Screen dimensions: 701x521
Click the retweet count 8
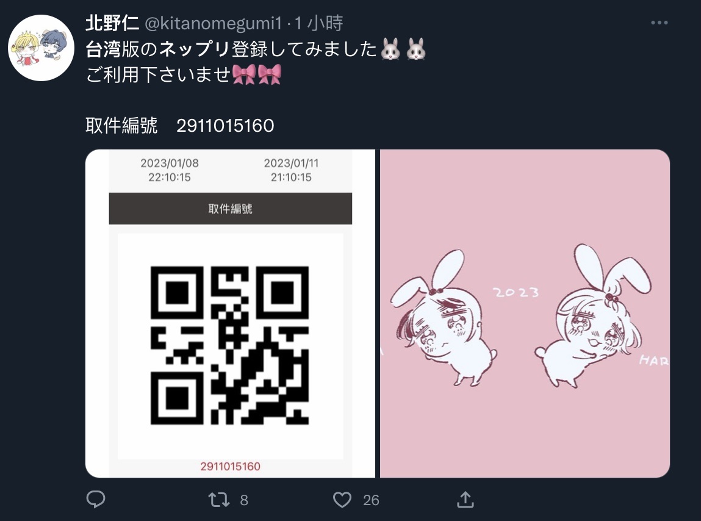click(243, 500)
